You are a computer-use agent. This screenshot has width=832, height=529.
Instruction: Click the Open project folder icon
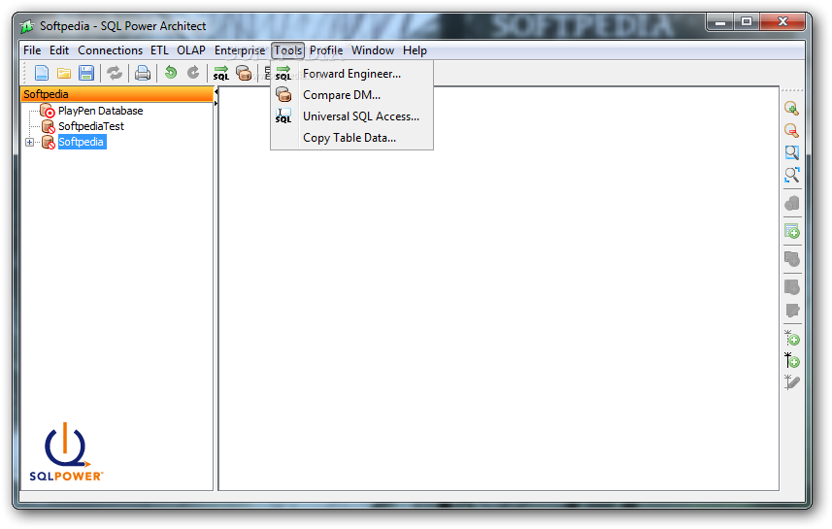pos(64,73)
